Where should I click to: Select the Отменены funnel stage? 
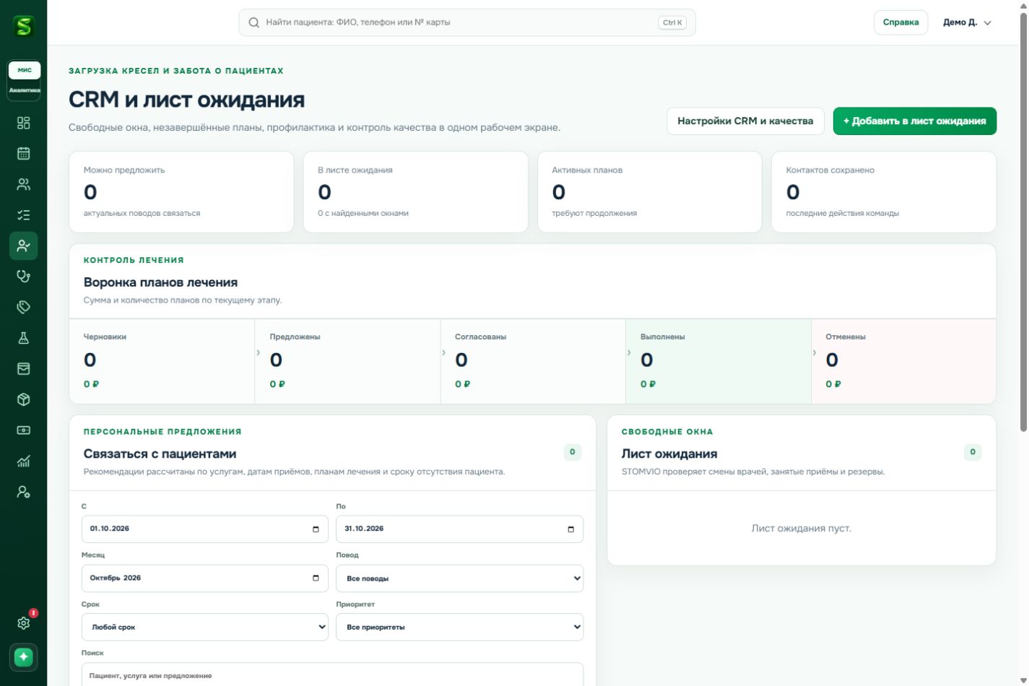click(903, 361)
